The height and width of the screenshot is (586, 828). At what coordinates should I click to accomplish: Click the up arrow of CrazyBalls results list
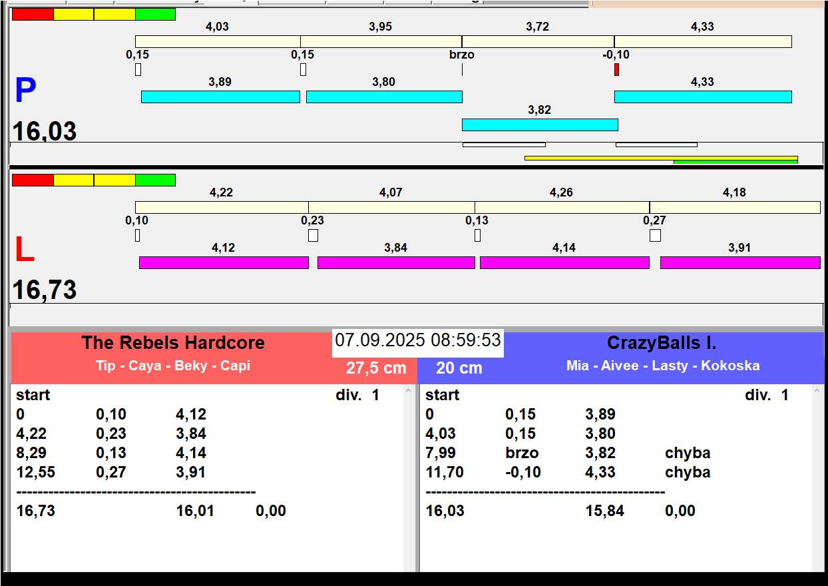(x=817, y=392)
